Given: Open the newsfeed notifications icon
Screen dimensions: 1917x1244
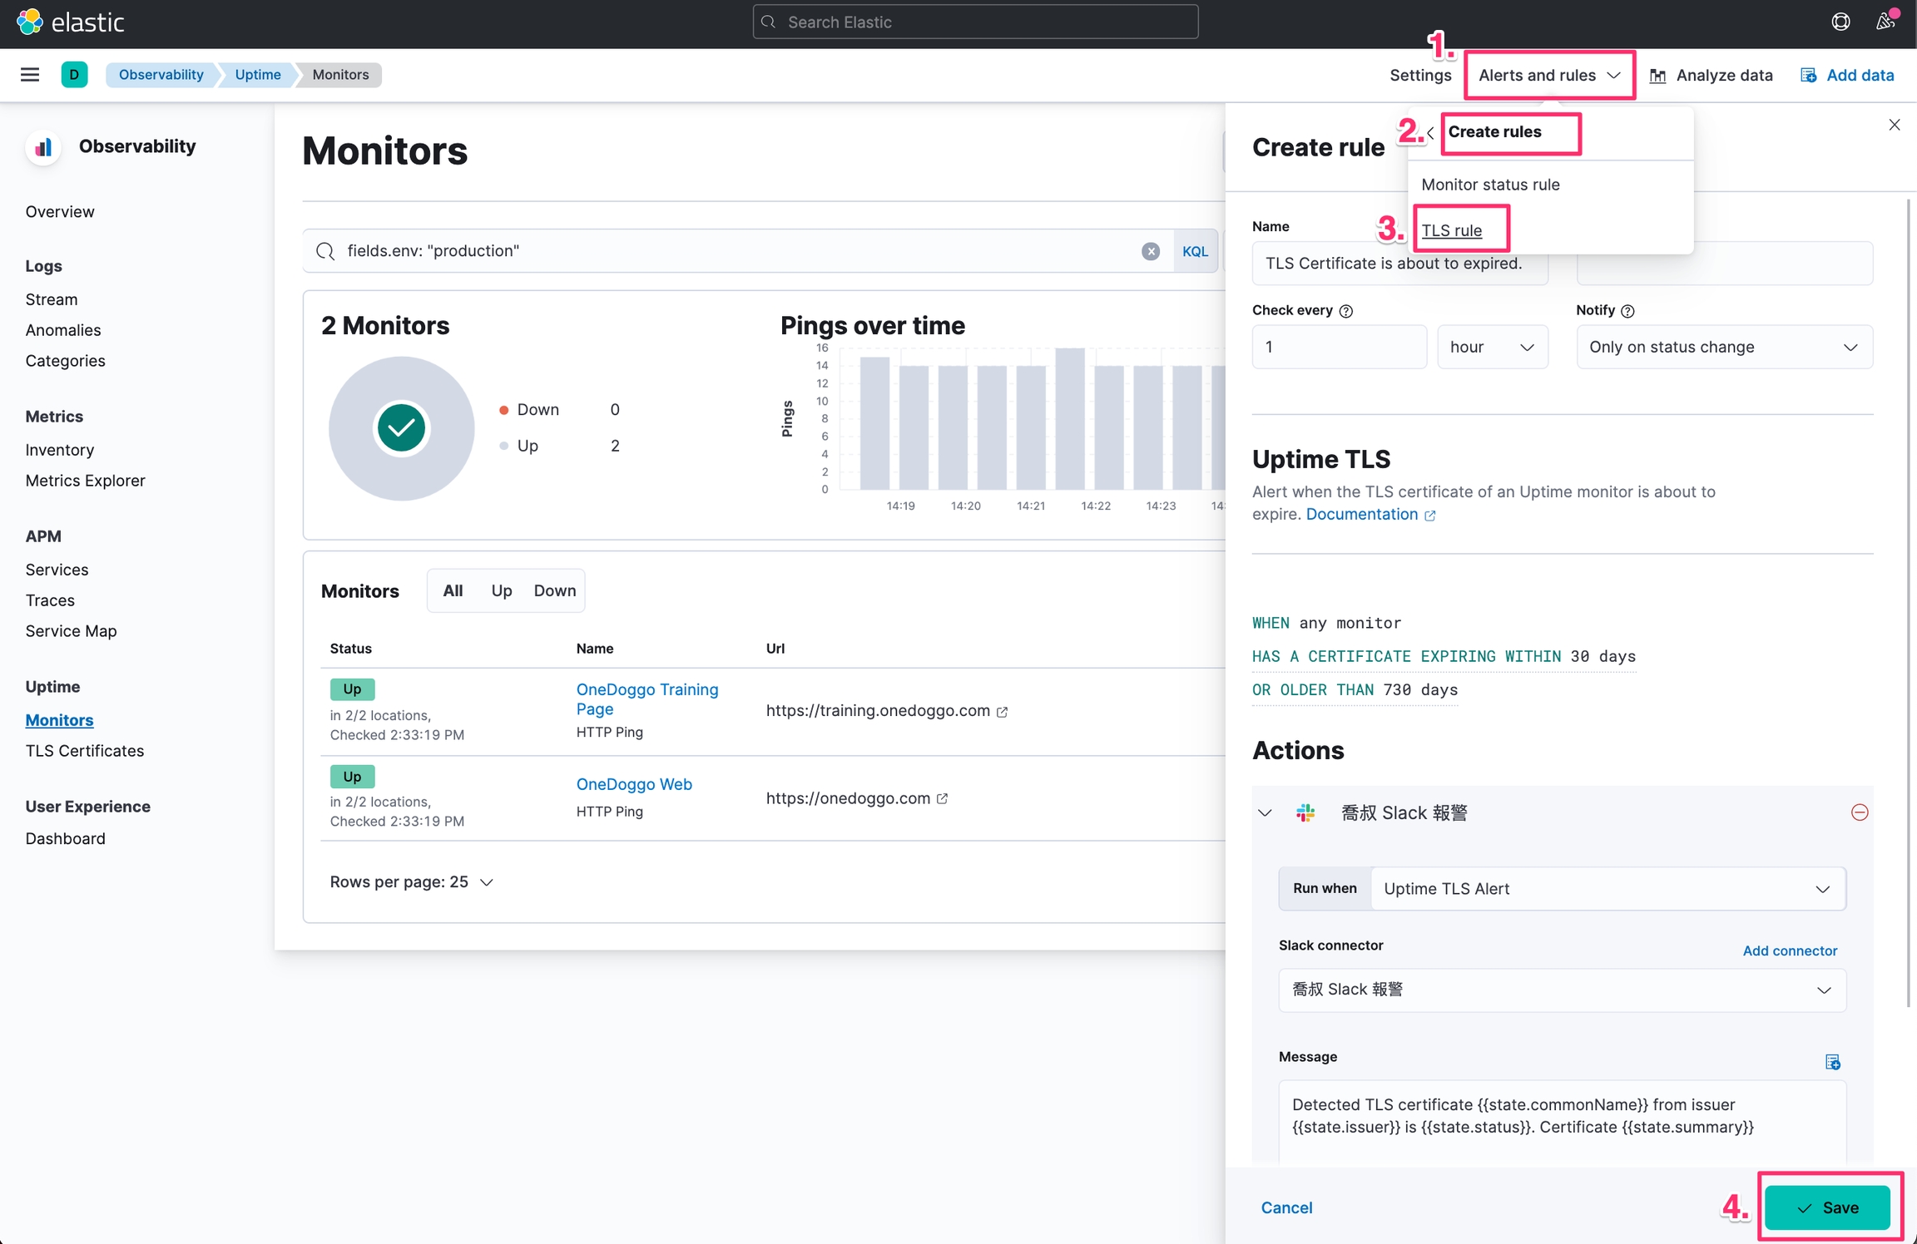Looking at the screenshot, I should (1885, 22).
